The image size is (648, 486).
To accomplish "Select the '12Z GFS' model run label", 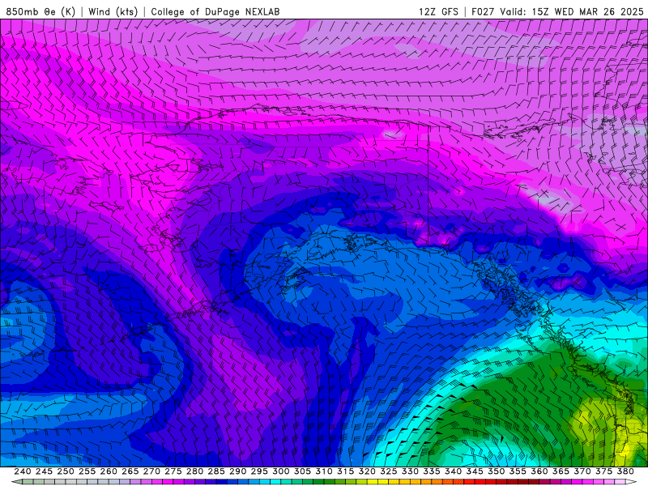I will pyautogui.click(x=438, y=11).
